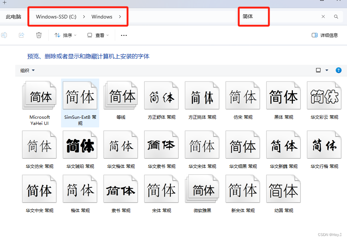Open the 组织 dropdown menu
This screenshot has width=347, height=240.
coord(27,70)
